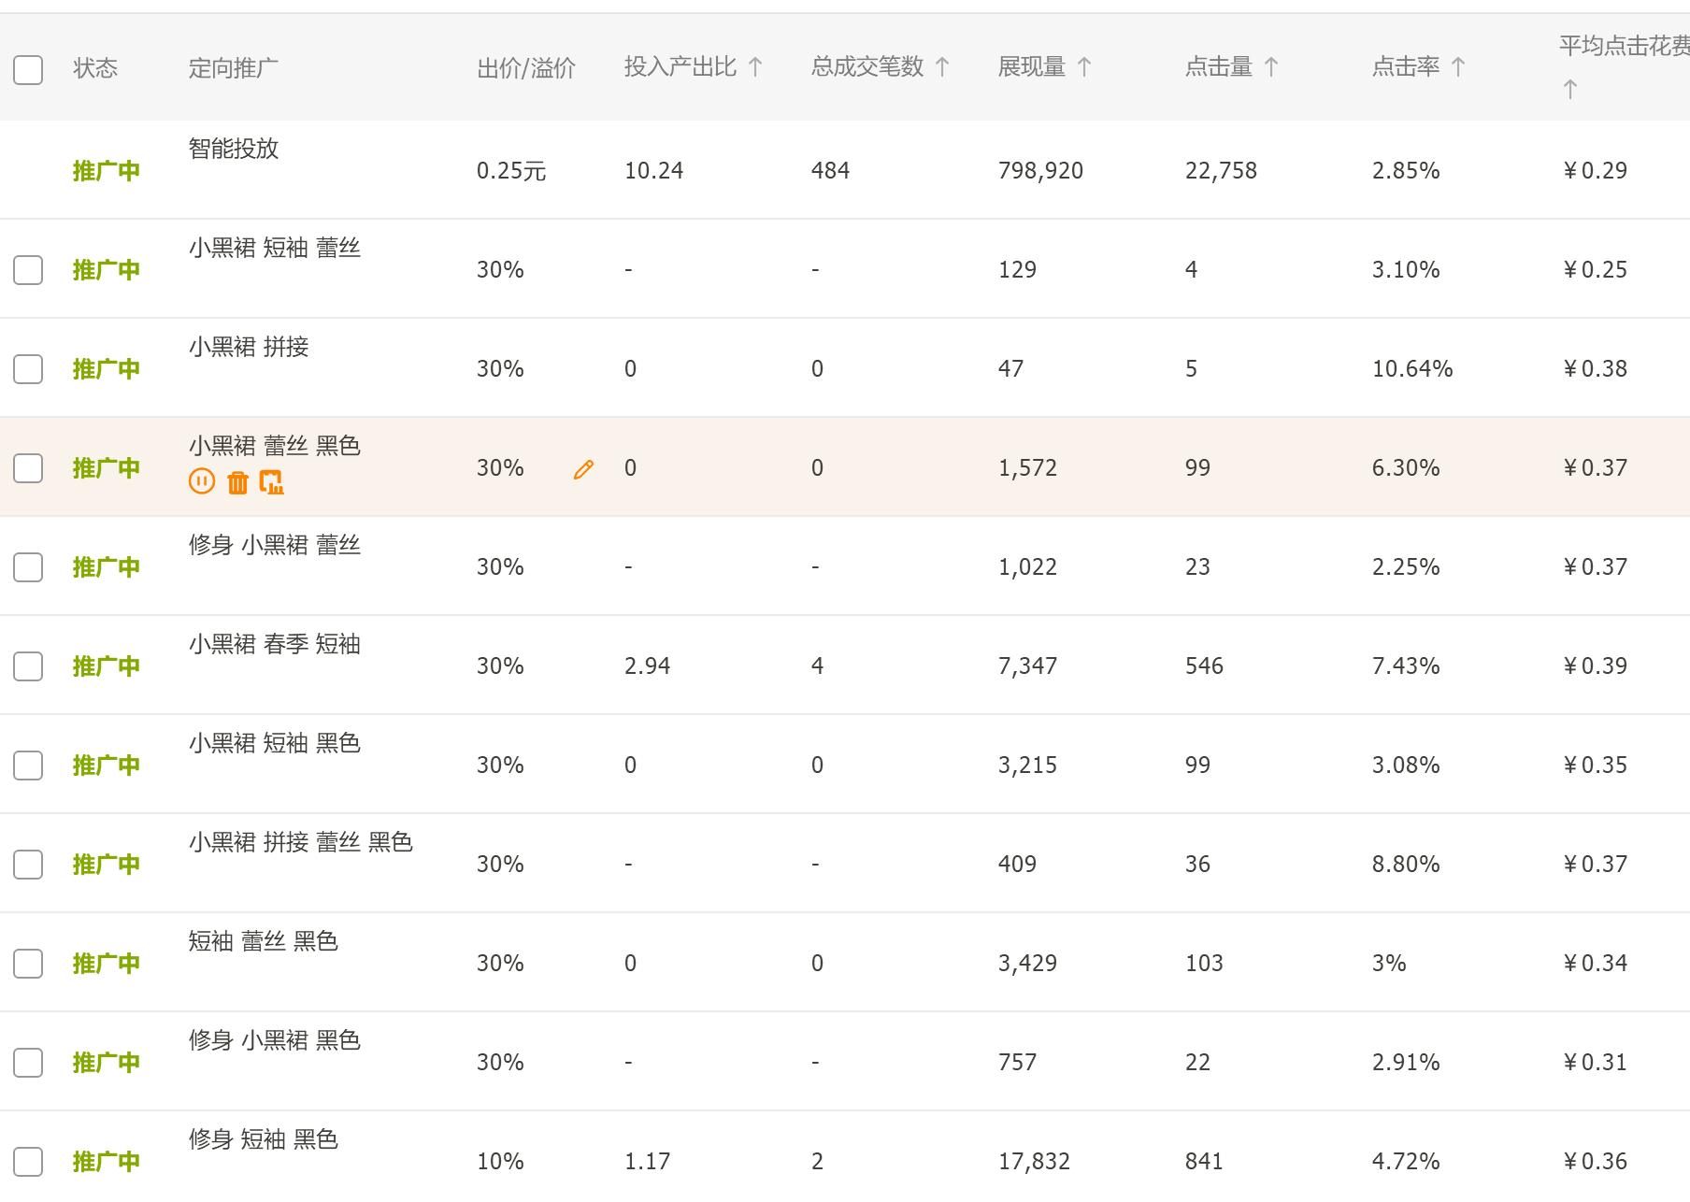Click the 出价/溢价 column header

(526, 68)
